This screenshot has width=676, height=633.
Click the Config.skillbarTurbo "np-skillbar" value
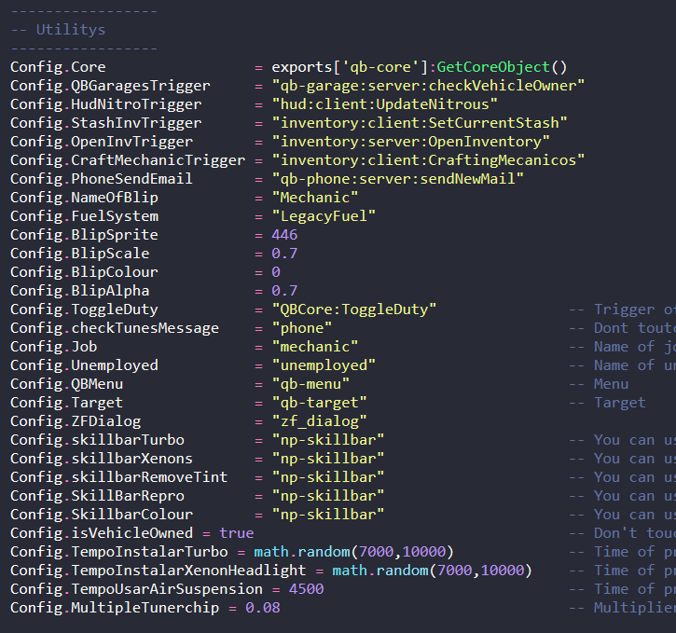click(x=327, y=440)
